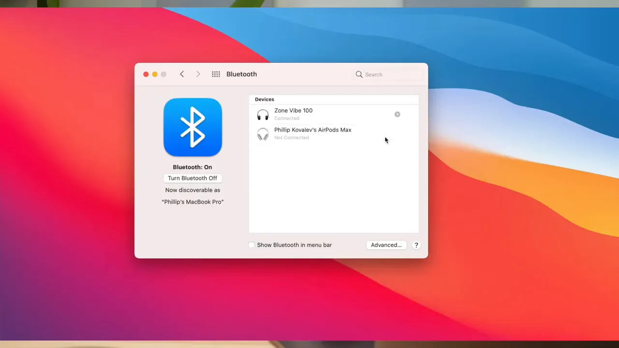Click the large Bluetooth app icon
Screen dimensions: 619x348
(192, 127)
